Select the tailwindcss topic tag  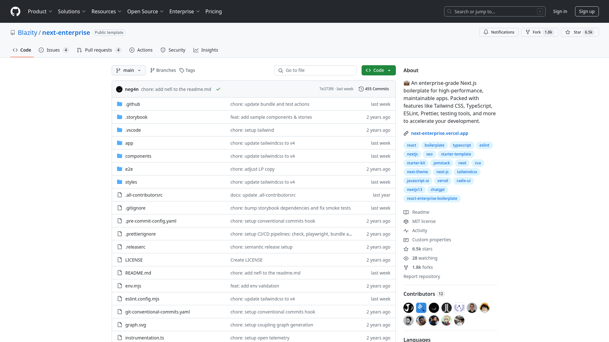(467, 172)
